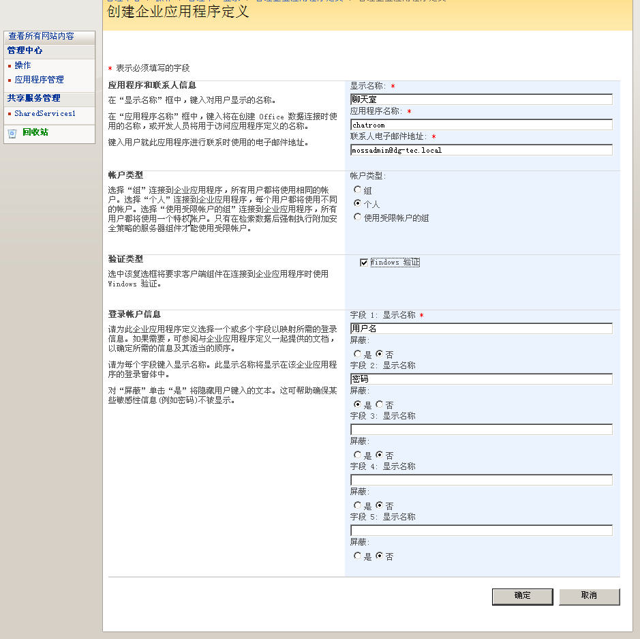
Task: Open 共享服务管理 heading link
Action: [x=33, y=98]
